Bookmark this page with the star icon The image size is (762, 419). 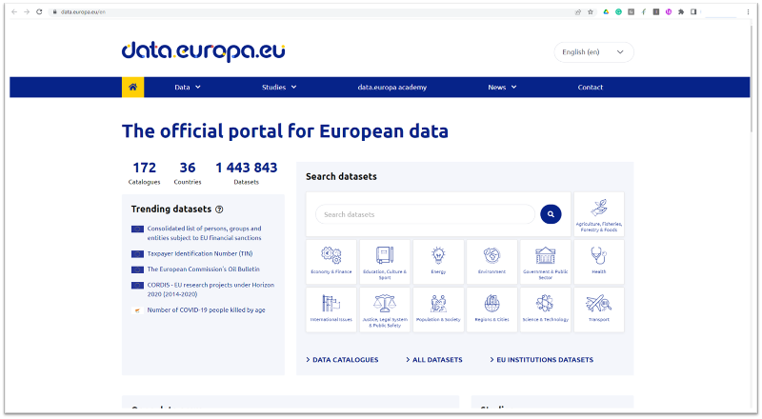(591, 12)
